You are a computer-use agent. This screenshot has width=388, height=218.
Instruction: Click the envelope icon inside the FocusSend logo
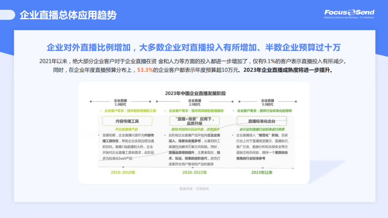coord(351,12)
